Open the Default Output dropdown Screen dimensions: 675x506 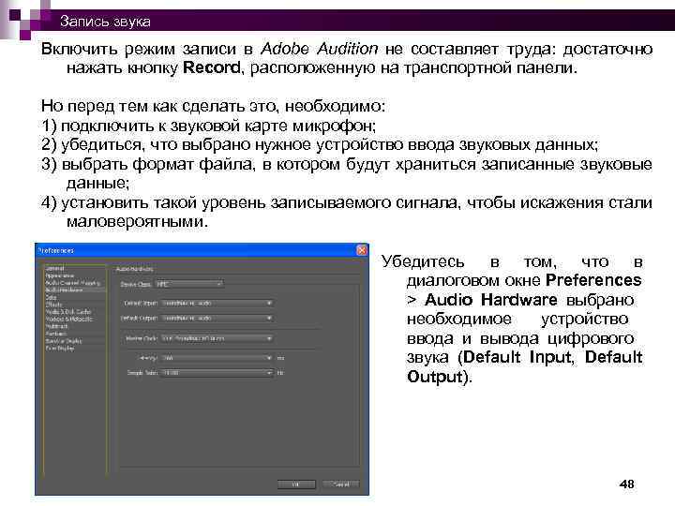(x=217, y=319)
